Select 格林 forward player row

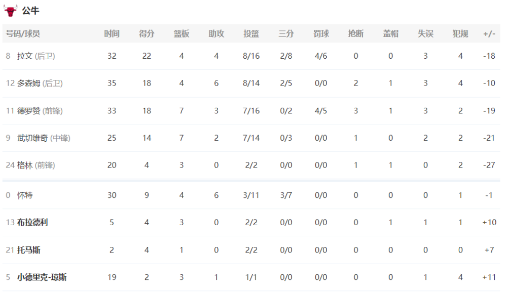[x=251, y=165]
